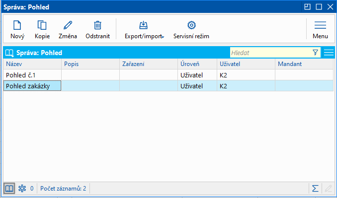Click the Úroveň column header
337x198 pixels.
[197, 64]
